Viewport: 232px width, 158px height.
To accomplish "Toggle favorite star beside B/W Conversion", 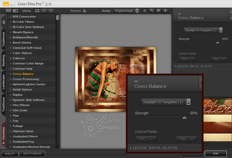I will [10, 17].
